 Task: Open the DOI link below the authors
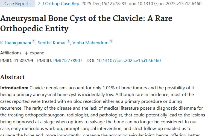[129, 60]
